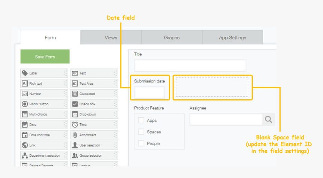Viewport: 323px width, 178px height.
Task: Select the Link globe icon
Action: coord(25,145)
